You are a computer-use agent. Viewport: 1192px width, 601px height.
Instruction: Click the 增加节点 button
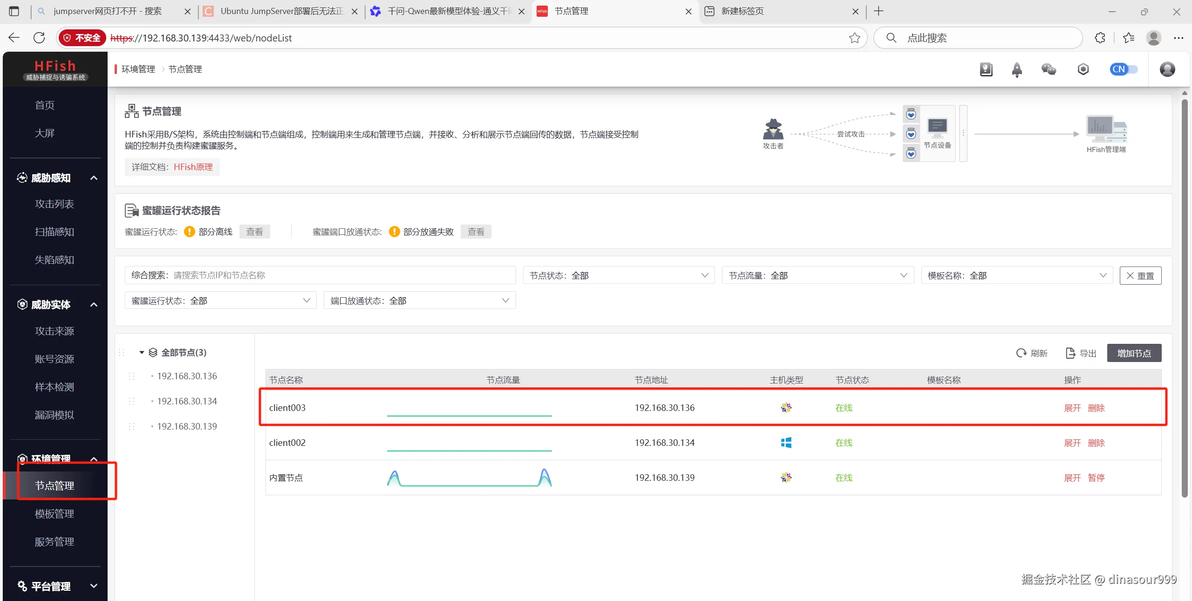pos(1133,353)
